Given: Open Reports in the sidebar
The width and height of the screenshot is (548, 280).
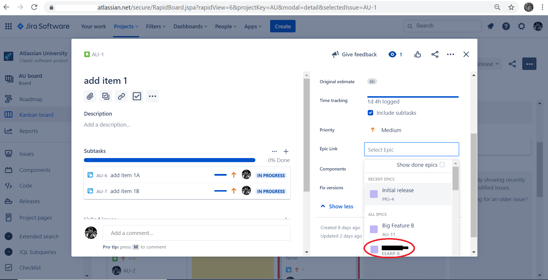Looking at the screenshot, I should tap(29, 131).
